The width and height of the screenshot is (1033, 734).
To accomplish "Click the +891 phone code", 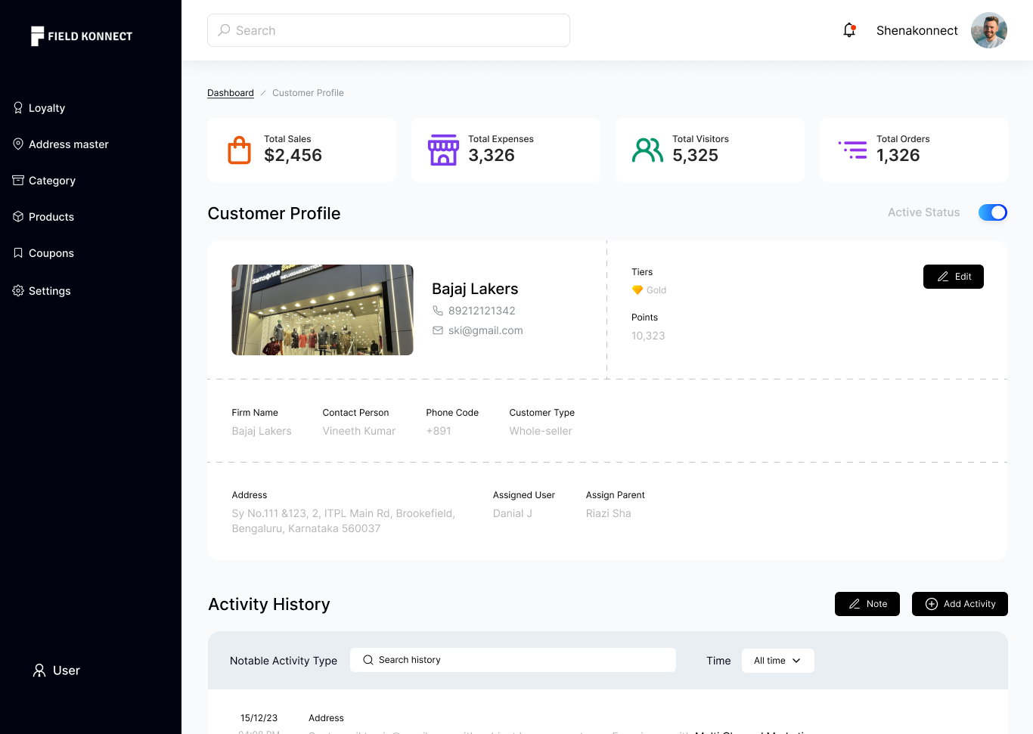I will coord(439,431).
